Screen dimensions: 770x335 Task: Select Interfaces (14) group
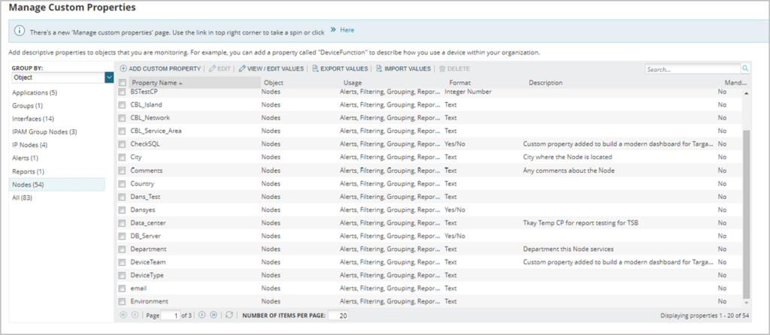tap(32, 119)
